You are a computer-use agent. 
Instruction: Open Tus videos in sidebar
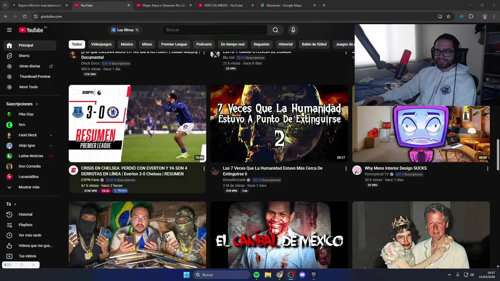click(x=29, y=256)
